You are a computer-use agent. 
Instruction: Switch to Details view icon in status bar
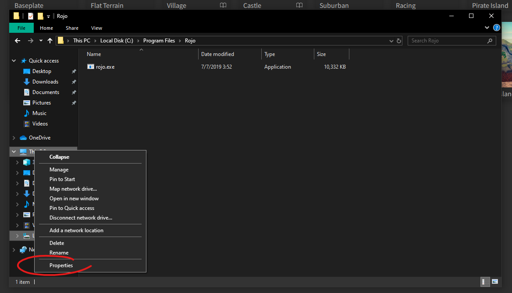click(485, 282)
